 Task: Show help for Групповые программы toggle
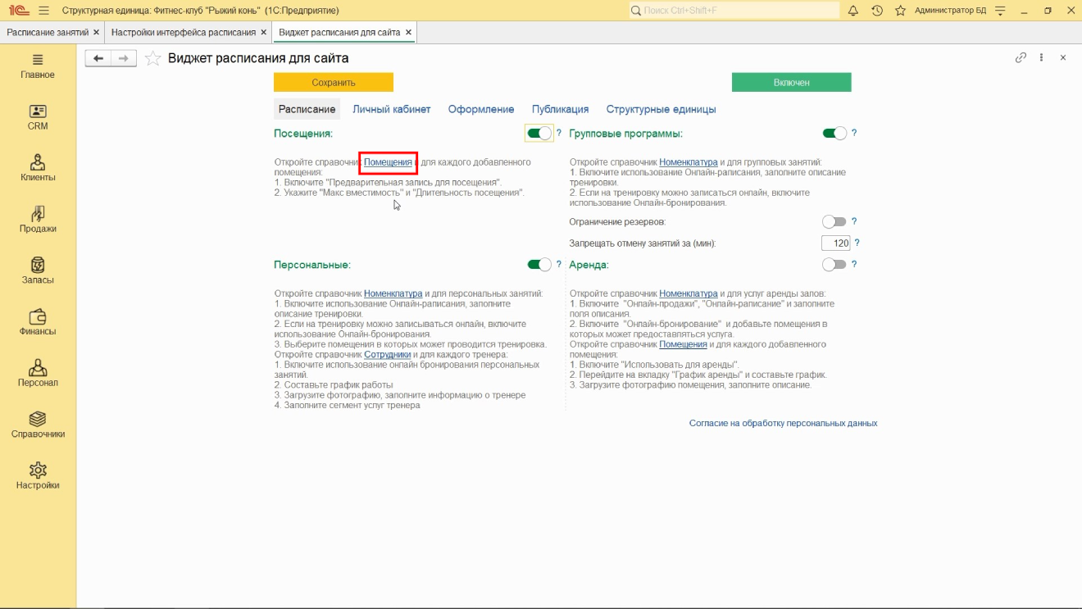[854, 133]
